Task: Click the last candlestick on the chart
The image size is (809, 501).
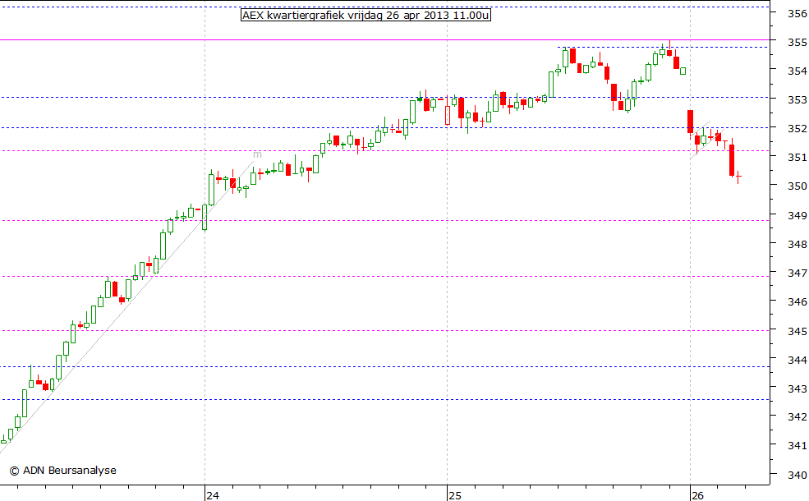Action: [738, 175]
